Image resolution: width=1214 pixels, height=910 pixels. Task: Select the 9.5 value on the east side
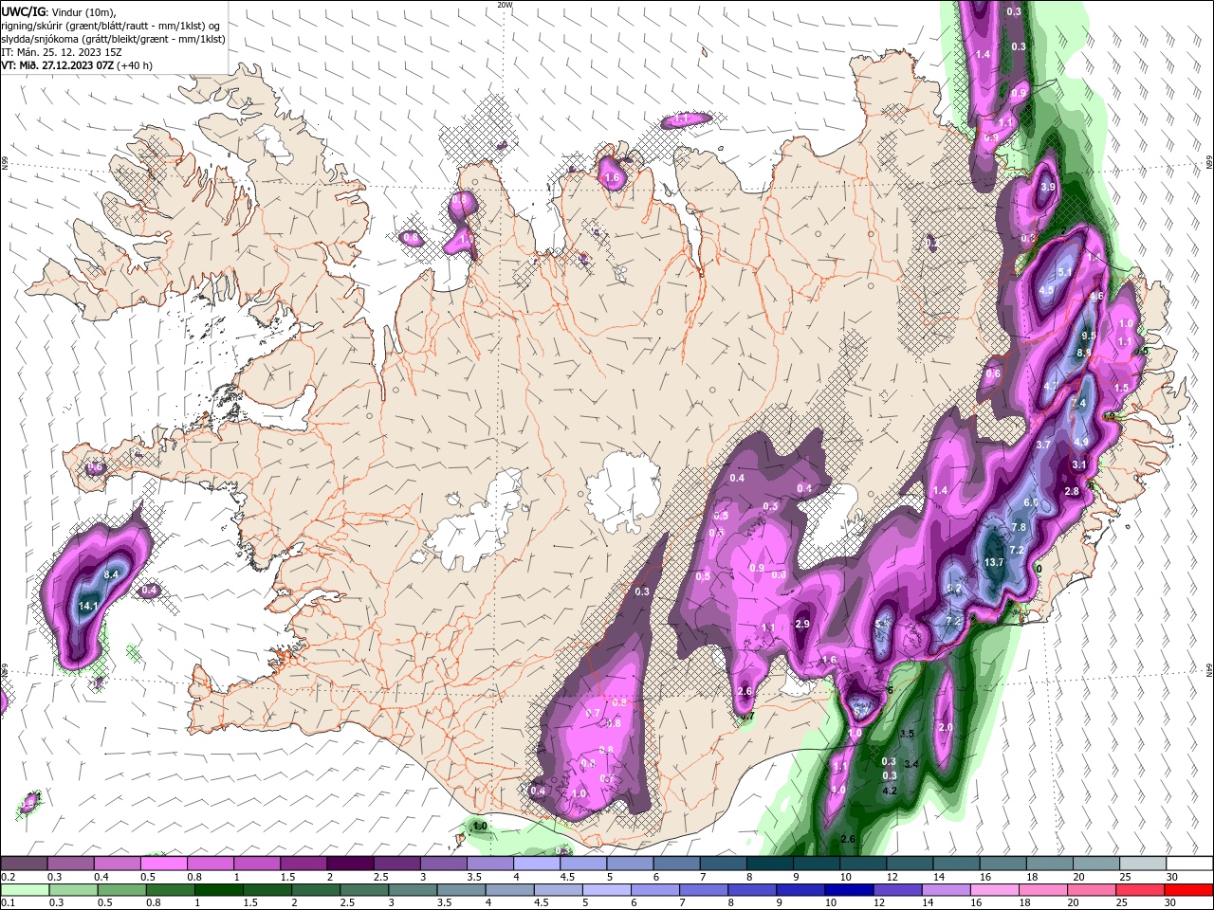click(x=1089, y=336)
